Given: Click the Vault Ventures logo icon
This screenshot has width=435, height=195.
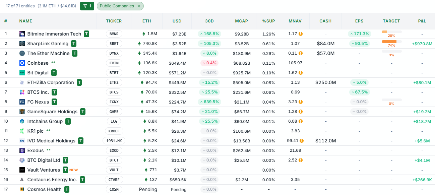Looking at the screenshot, I should pos(22,170).
